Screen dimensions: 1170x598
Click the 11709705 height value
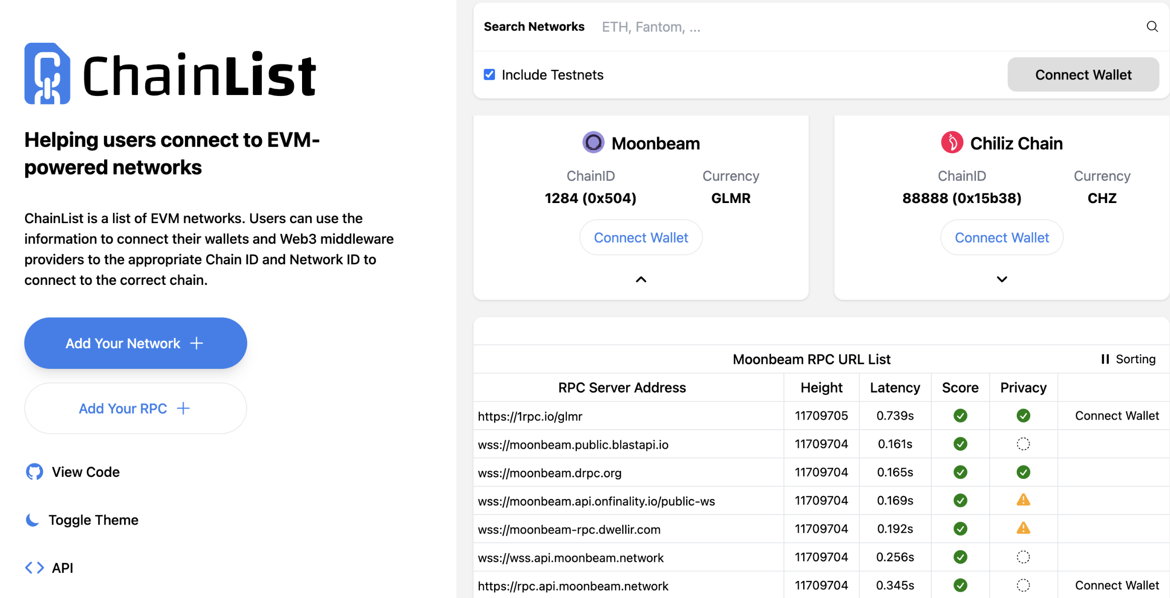coord(821,416)
